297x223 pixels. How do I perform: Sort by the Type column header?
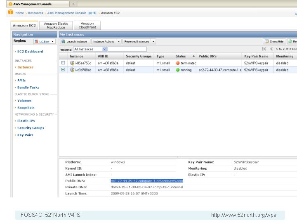[x=163, y=56]
